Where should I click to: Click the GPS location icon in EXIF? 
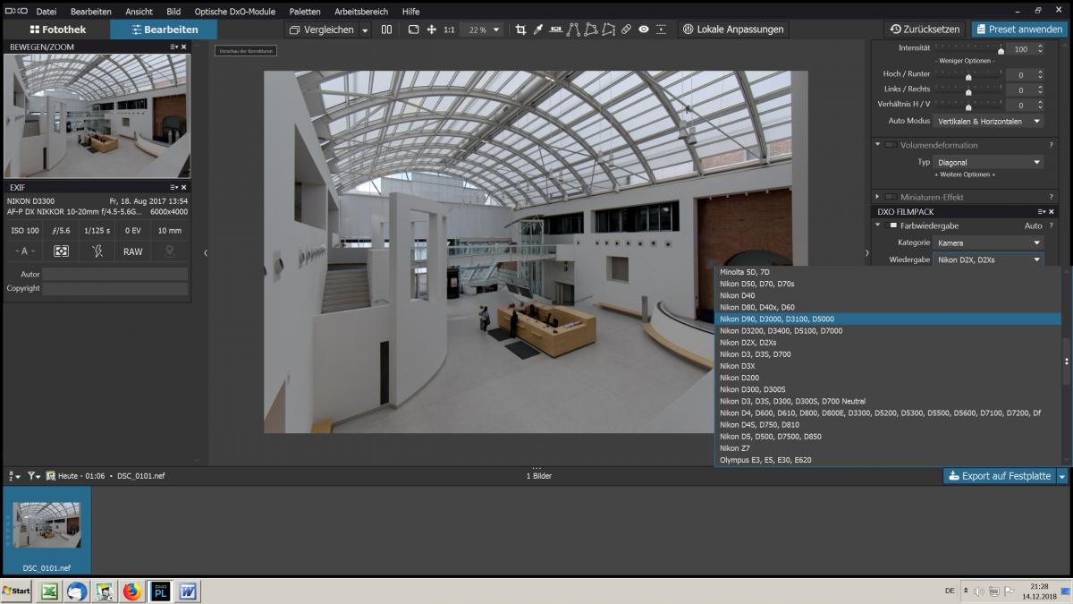[x=169, y=251]
